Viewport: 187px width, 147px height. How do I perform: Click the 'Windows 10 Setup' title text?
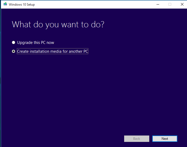[x=22, y=5]
